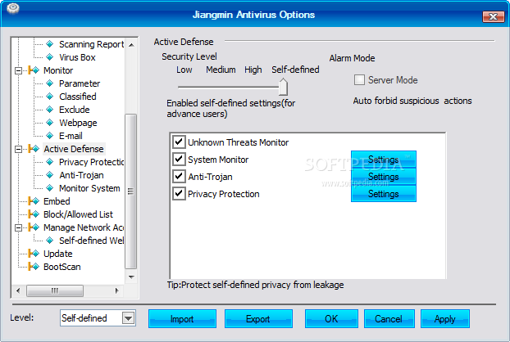This screenshot has height=342, width=510.
Task: Uncheck the Anti-Trojan checkbox in list
Action: click(x=179, y=176)
